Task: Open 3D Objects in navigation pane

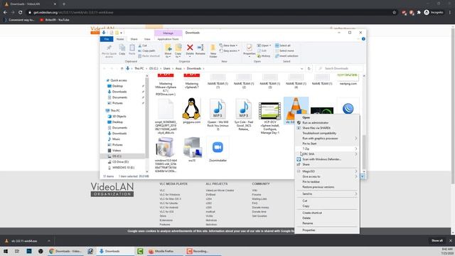Action: tap(119, 117)
